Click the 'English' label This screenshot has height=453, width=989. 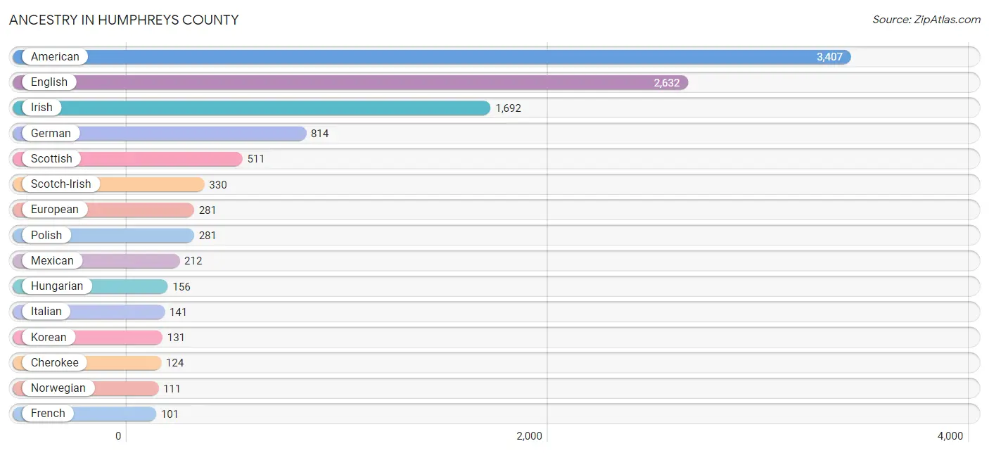tap(49, 82)
